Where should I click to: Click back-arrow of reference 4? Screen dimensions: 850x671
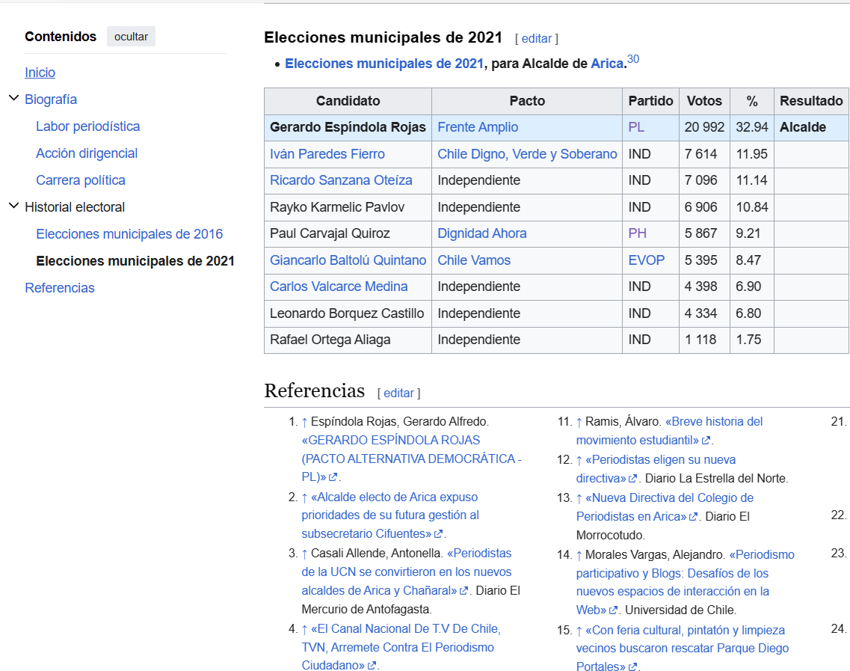[x=305, y=629]
